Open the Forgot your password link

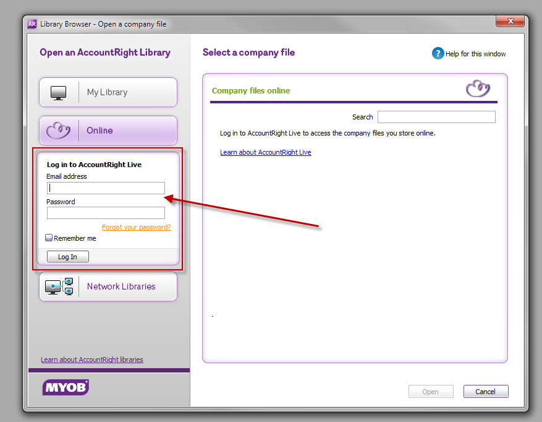[x=137, y=227]
